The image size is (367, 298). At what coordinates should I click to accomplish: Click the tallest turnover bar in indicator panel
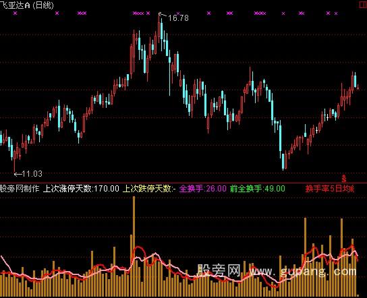[x=134, y=247]
